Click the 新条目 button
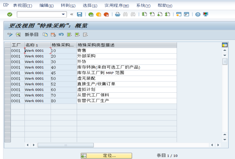This screenshot has width=235, height=159. (x=32, y=35)
